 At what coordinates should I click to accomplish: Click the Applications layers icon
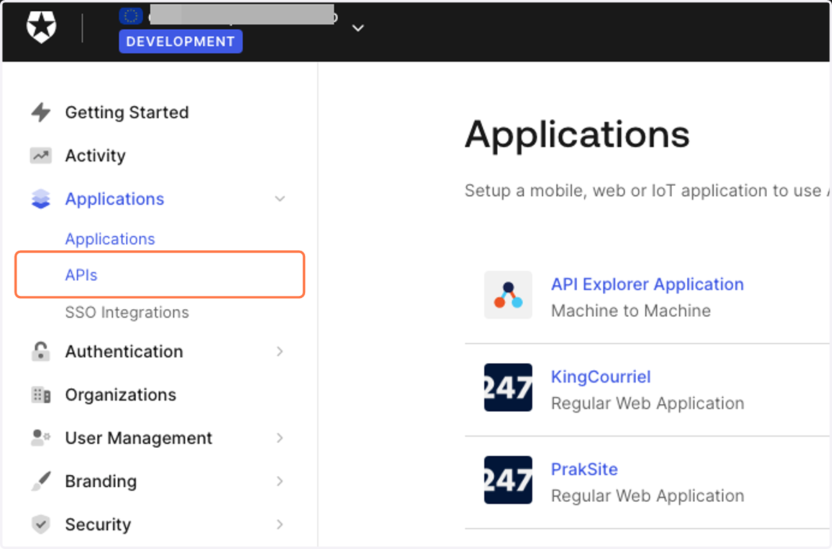[x=41, y=199]
